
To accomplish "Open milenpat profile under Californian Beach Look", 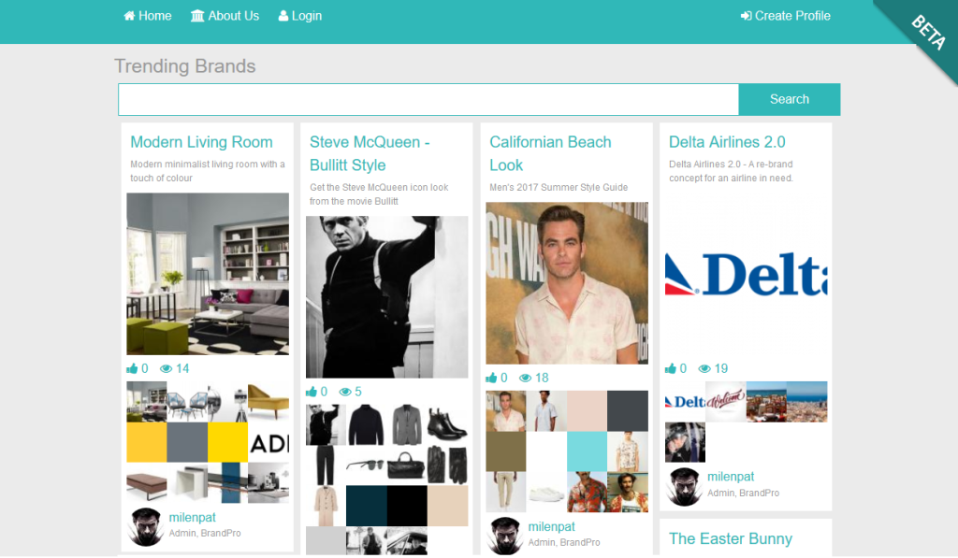I will tap(552, 526).
